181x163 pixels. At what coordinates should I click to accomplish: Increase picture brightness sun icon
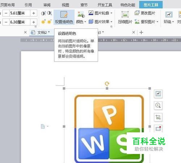[x=43, y=22]
